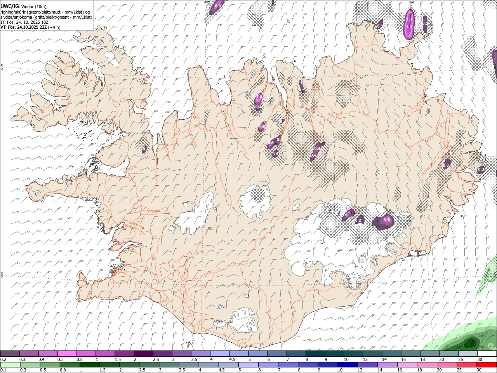Pick the 2.5 grey-green swatch in the lower scale
Viewport: 497px width, 373px height.
(149, 364)
